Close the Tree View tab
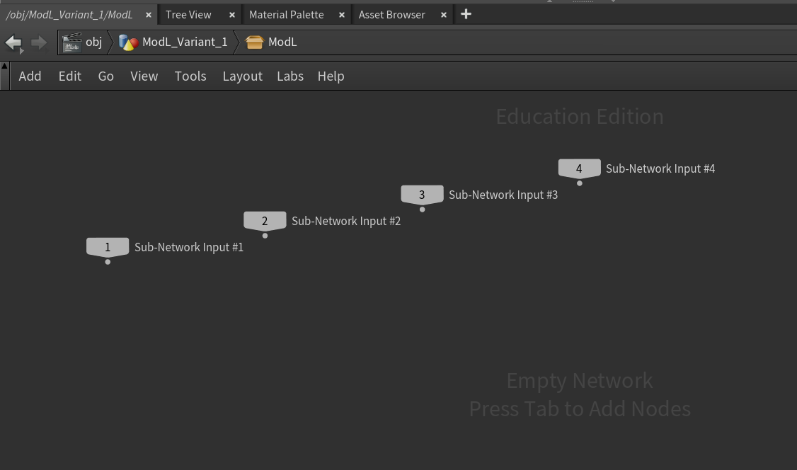Screen dimensions: 797x470 click(x=231, y=15)
